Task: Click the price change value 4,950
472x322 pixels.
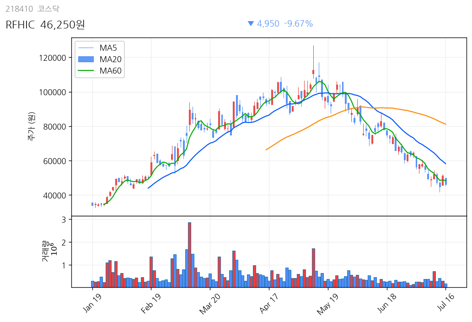Action: 268,23
